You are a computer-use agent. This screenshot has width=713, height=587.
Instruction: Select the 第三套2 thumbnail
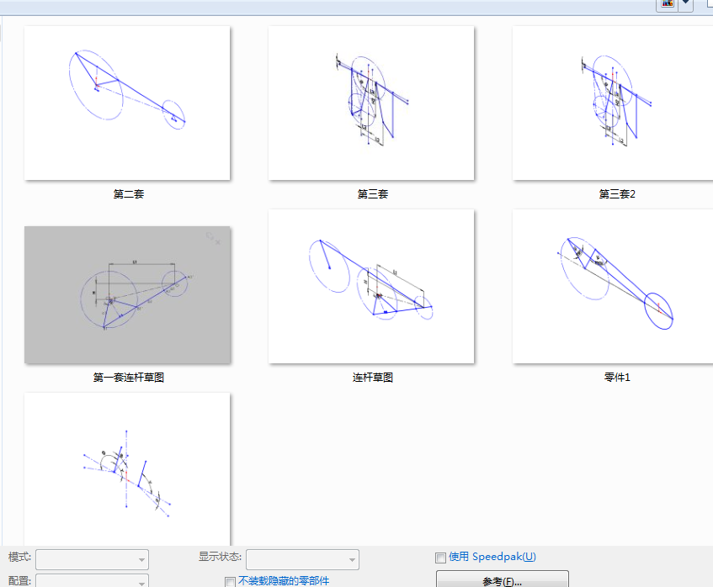coord(613,103)
